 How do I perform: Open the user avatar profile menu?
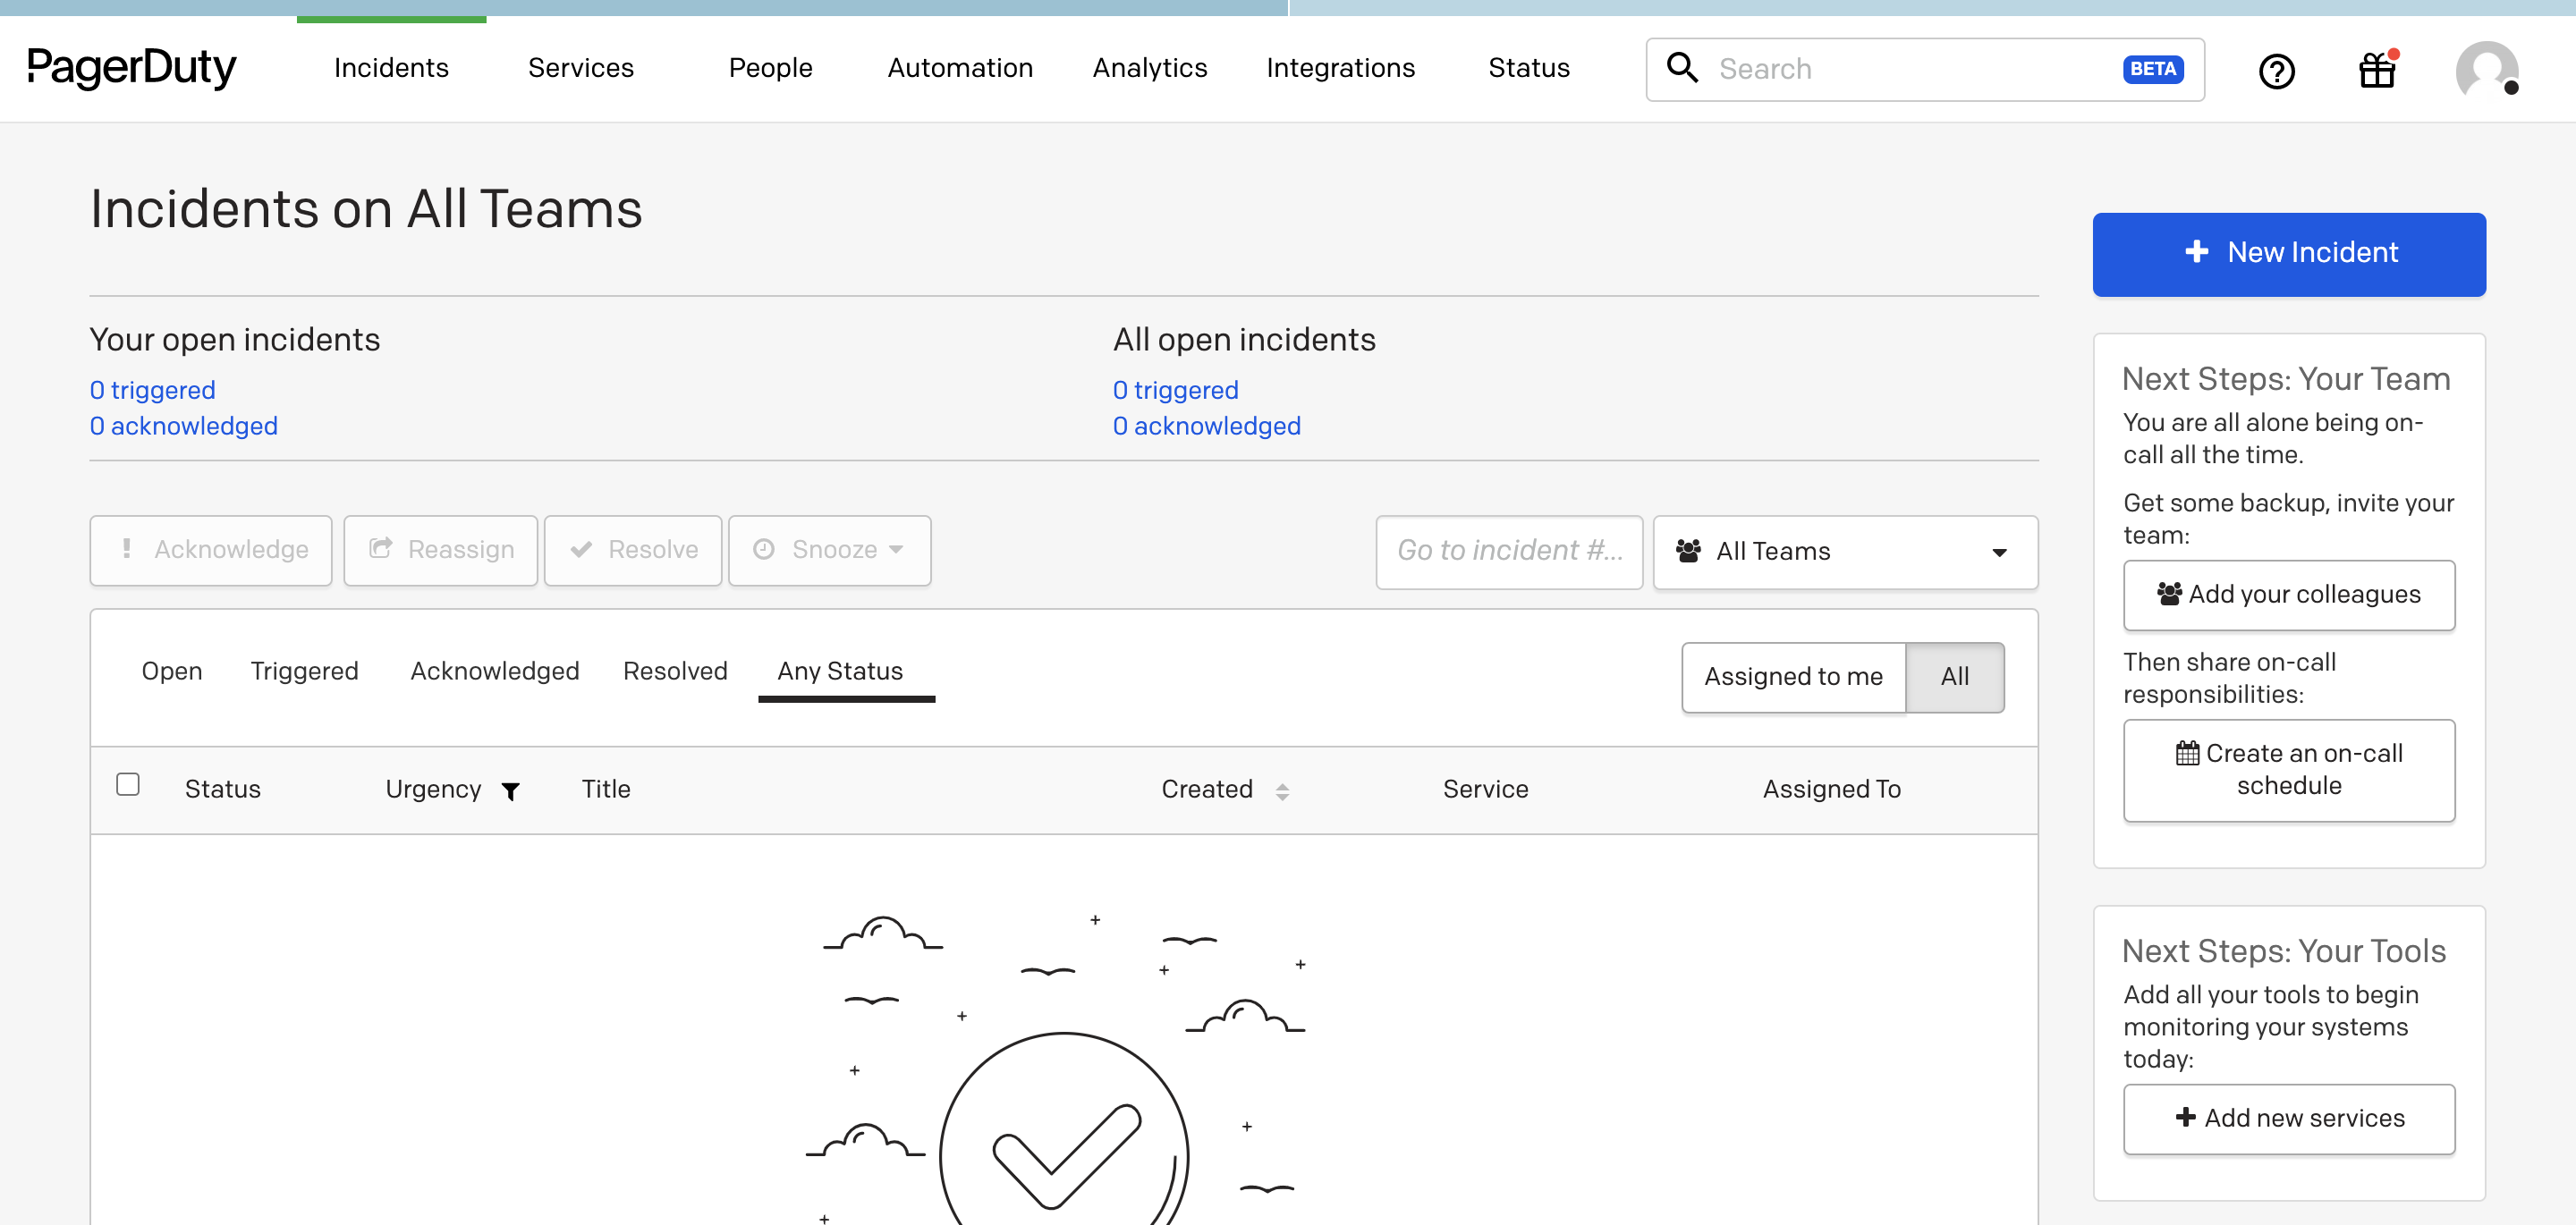click(2487, 70)
